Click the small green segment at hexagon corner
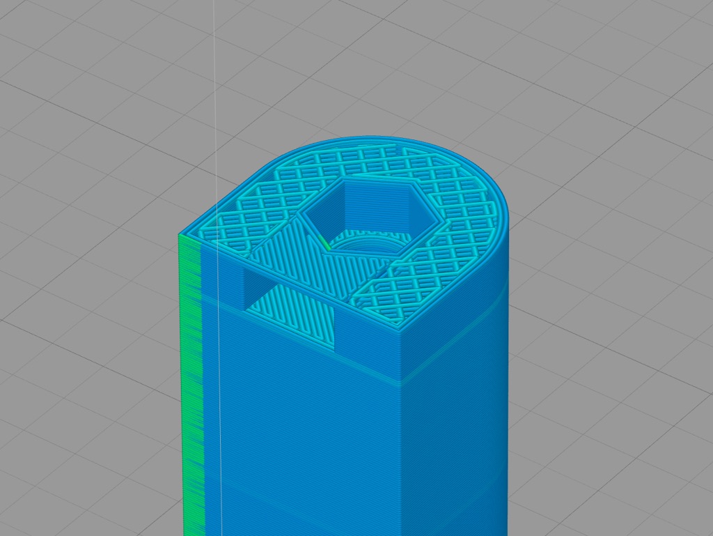Image resolution: width=713 pixels, height=536 pixels. click(x=324, y=243)
